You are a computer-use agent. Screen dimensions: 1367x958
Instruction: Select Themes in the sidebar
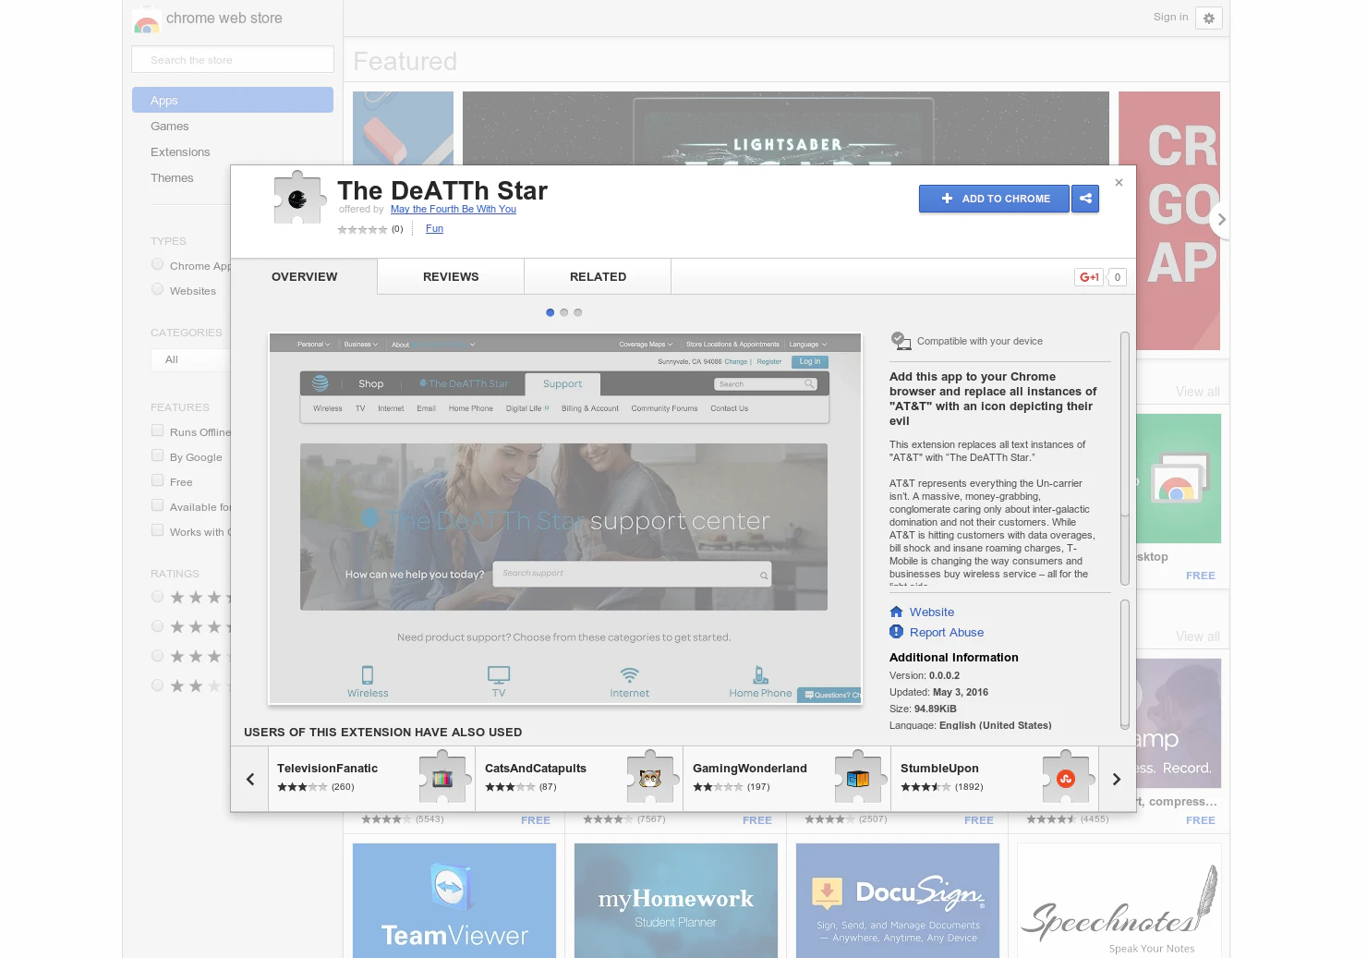point(172,178)
